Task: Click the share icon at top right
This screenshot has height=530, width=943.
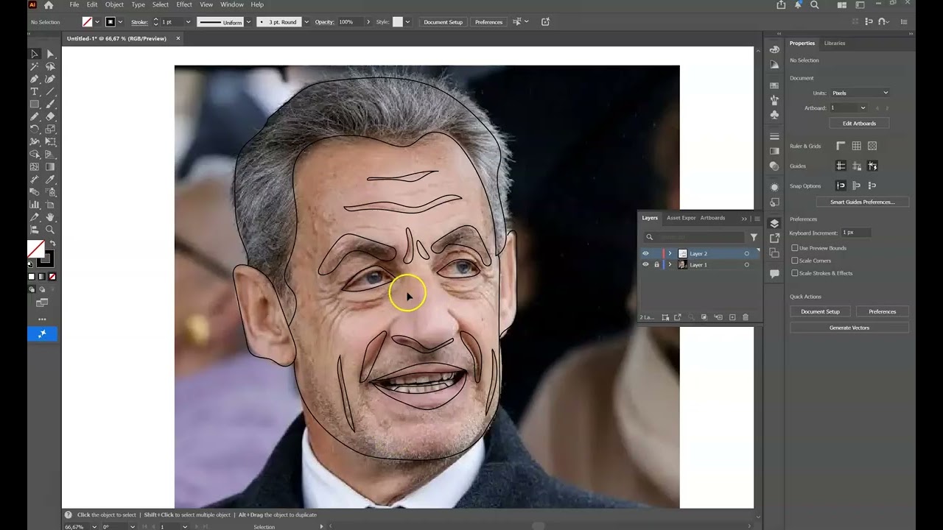Action: 781,4
